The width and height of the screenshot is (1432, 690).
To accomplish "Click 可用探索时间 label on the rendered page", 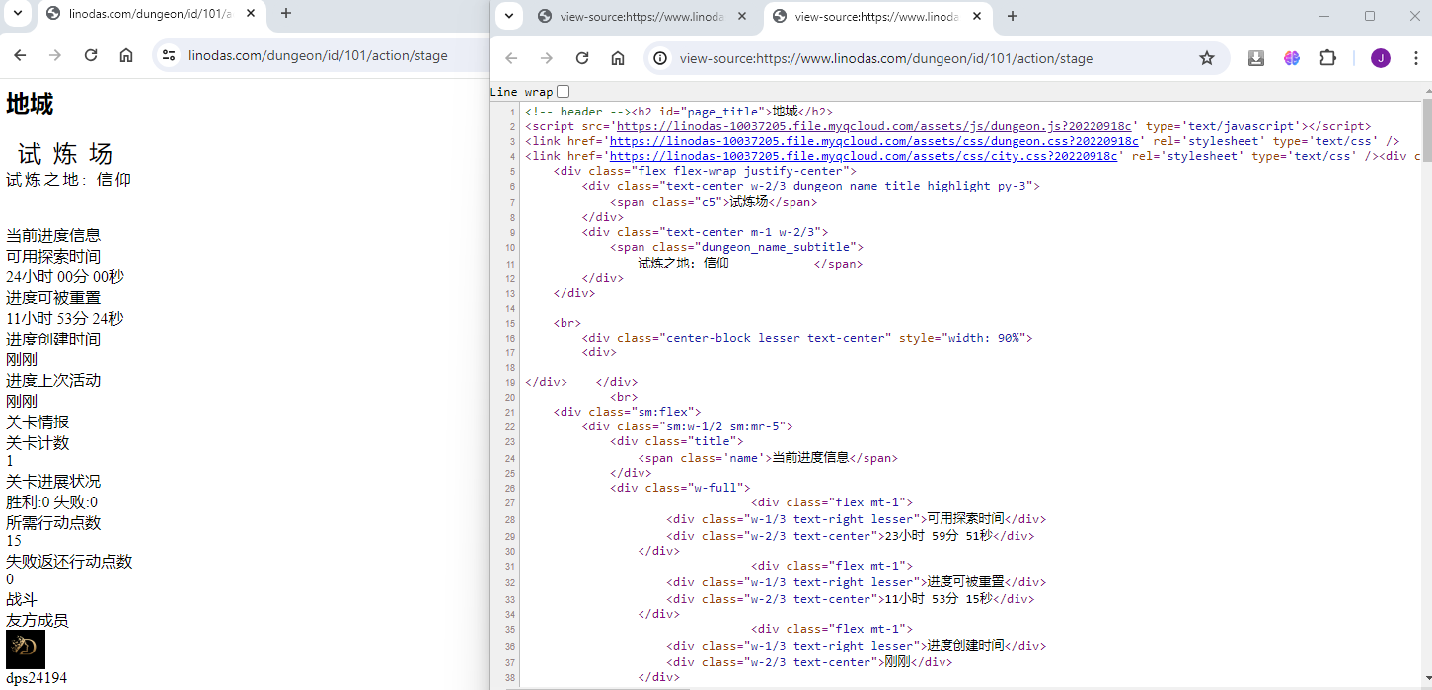I will pos(53,257).
